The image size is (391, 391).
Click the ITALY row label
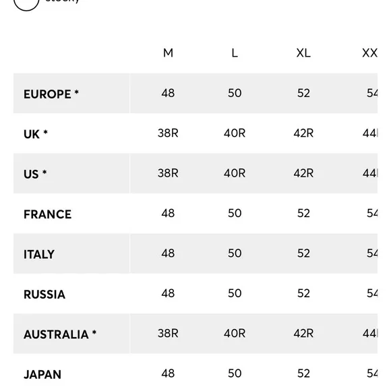coord(39,254)
